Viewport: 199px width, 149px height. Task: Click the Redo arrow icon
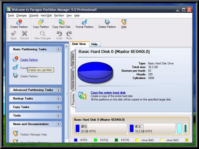(x=69, y=34)
